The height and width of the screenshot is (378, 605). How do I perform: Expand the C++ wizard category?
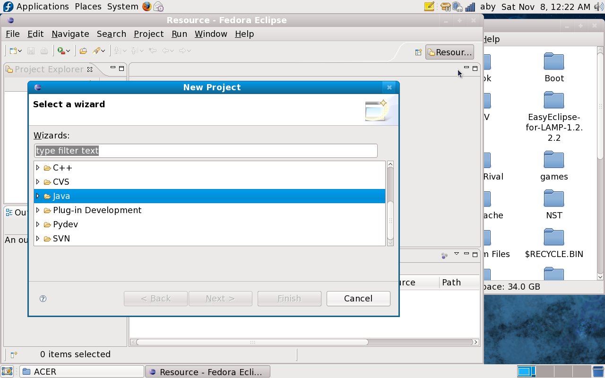click(x=38, y=168)
